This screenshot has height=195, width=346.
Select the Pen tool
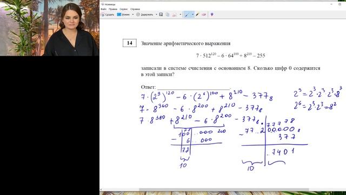tap(187, 15)
